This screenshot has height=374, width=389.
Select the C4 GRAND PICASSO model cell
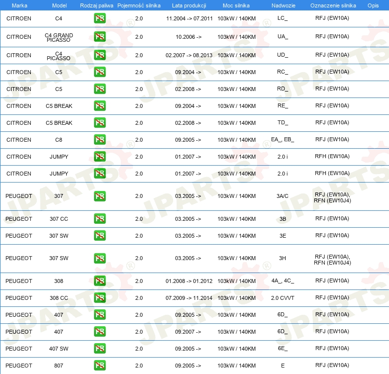[59, 37]
